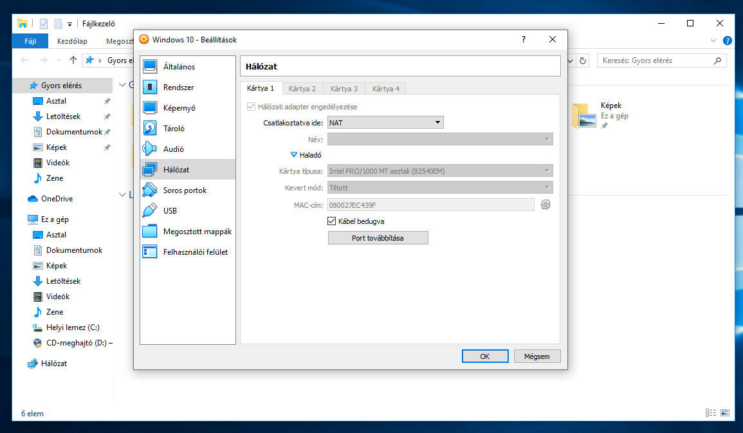Select Gyors elérés in navigation pane
The height and width of the screenshot is (433, 743).
pos(62,86)
